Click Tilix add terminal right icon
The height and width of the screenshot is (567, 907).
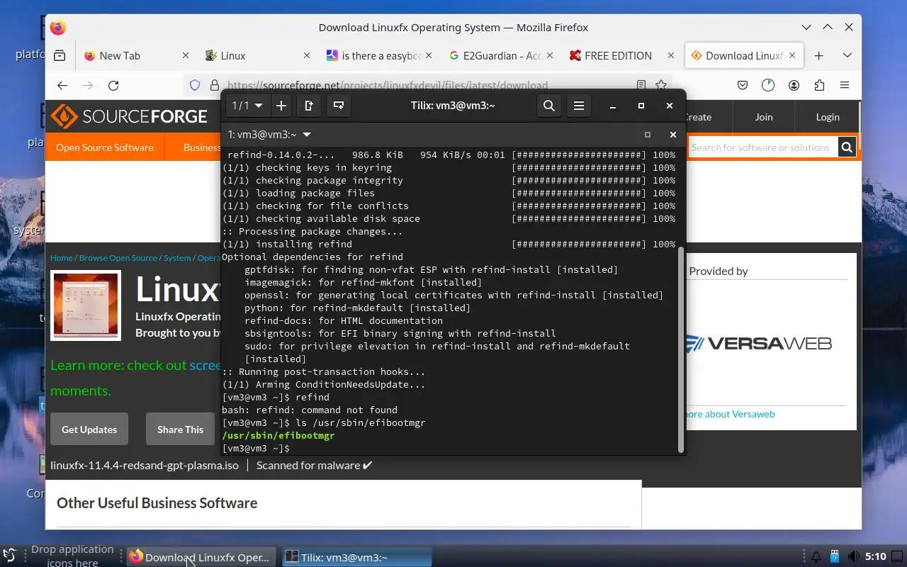[x=309, y=106]
